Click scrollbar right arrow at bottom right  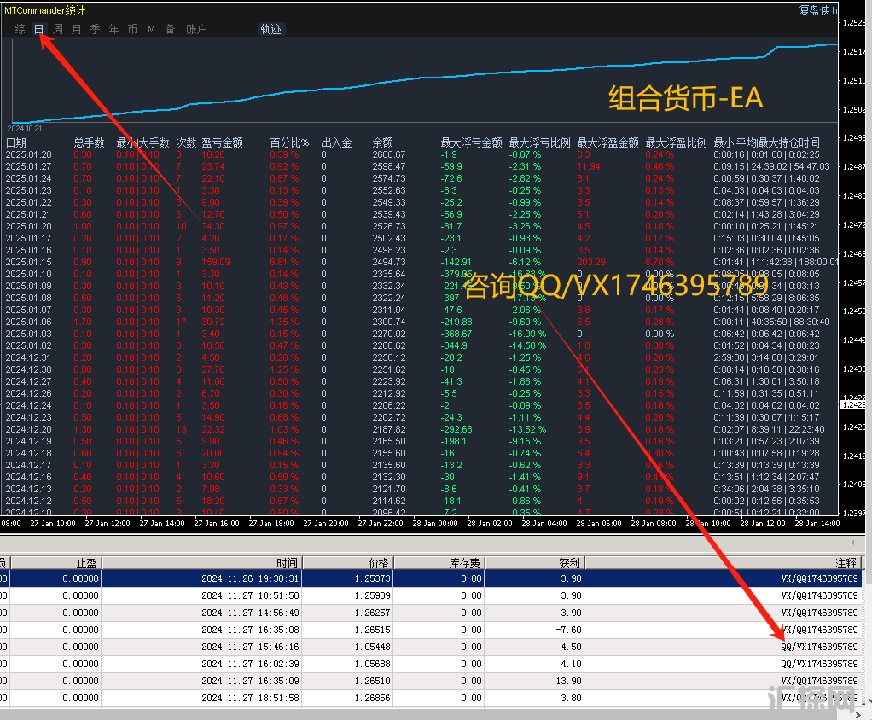[858, 714]
